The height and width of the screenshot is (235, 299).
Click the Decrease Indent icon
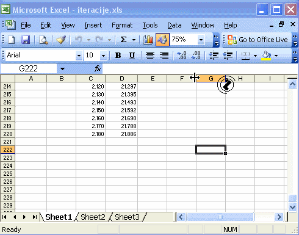[x=214, y=55]
